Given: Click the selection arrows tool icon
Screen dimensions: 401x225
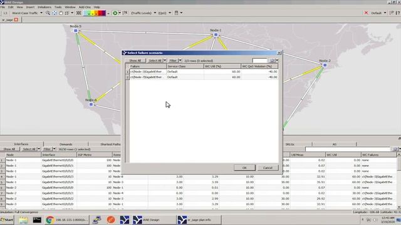Looking at the screenshot, I should click(67, 12).
